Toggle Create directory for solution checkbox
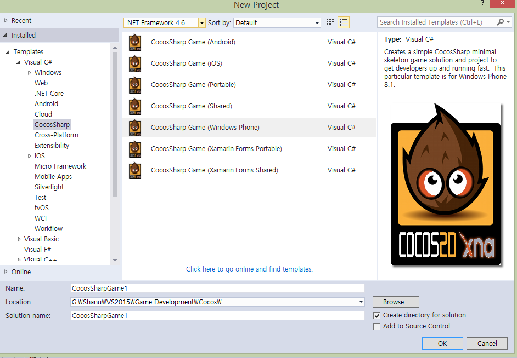Image resolution: width=517 pixels, height=358 pixels. (x=376, y=316)
